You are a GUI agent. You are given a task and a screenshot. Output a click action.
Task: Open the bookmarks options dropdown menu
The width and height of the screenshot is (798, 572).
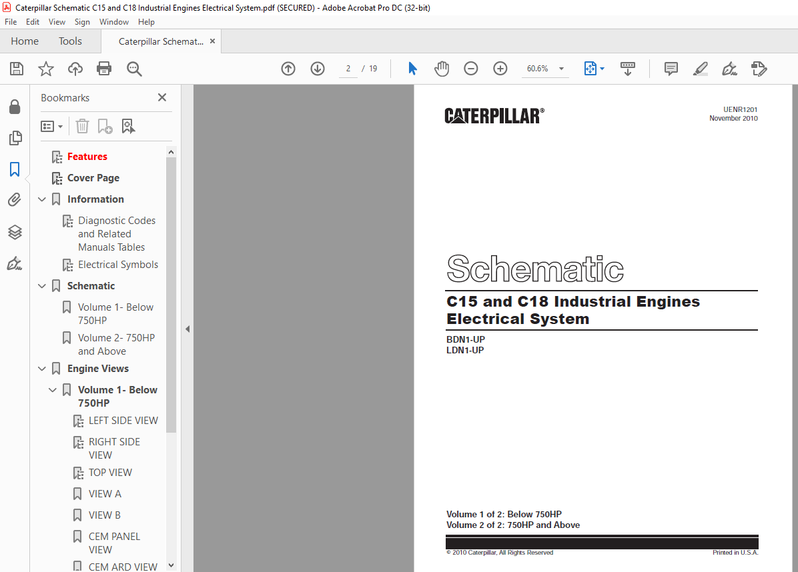[x=51, y=126]
